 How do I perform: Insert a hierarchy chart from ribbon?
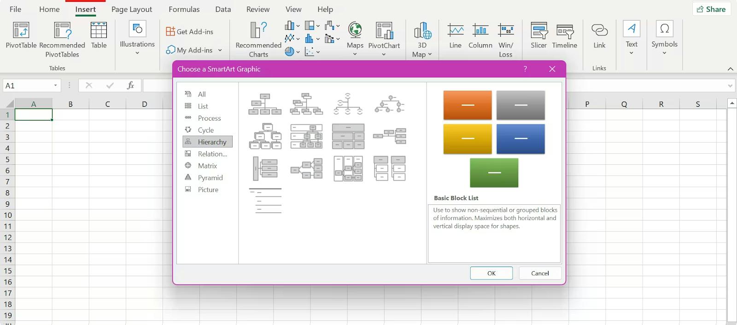tap(312, 26)
